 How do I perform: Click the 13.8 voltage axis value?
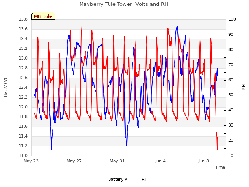tap(23, 19)
